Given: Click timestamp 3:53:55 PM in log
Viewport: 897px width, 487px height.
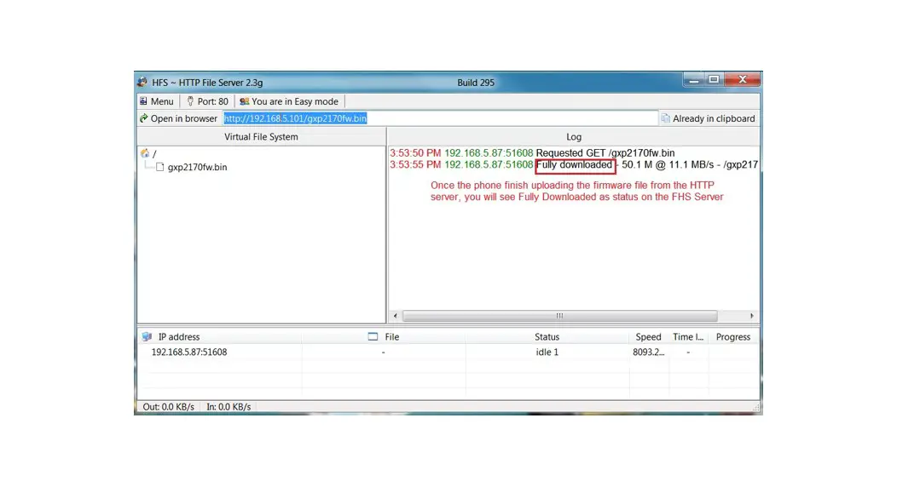Looking at the screenshot, I should pos(415,165).
